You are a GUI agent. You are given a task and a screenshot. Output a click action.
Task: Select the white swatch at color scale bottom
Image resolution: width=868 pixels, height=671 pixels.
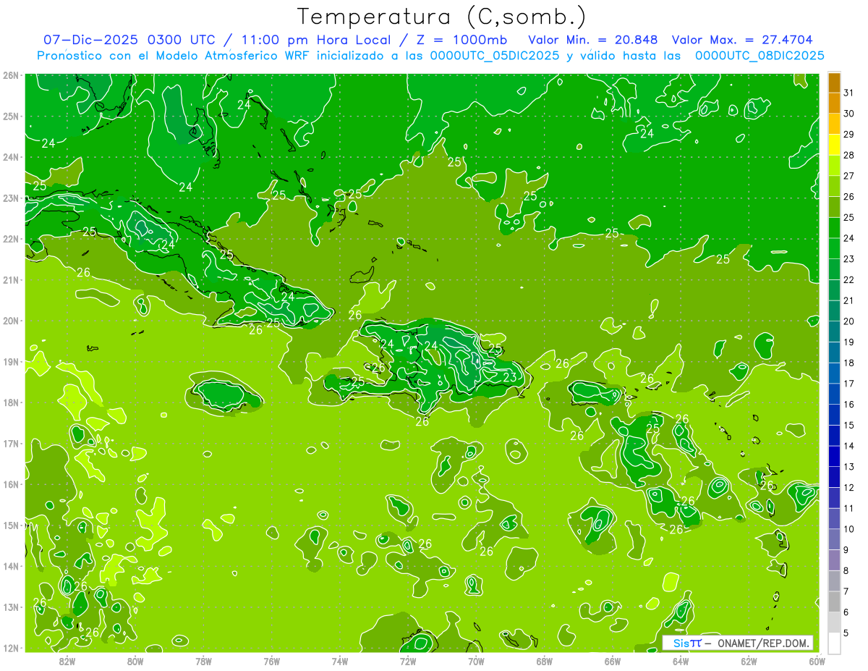[834, 643]
